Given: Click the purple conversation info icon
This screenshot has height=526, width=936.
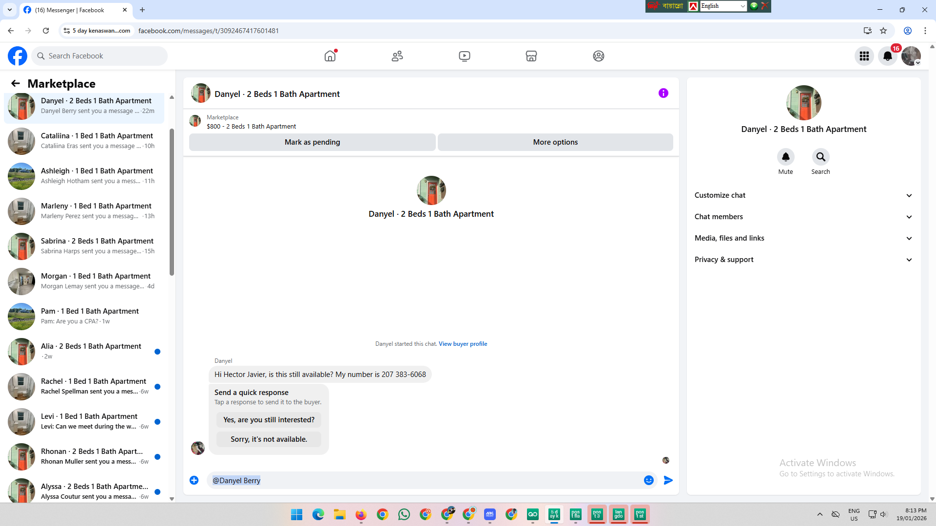Looking at the screenshot, I should point(663,93).
